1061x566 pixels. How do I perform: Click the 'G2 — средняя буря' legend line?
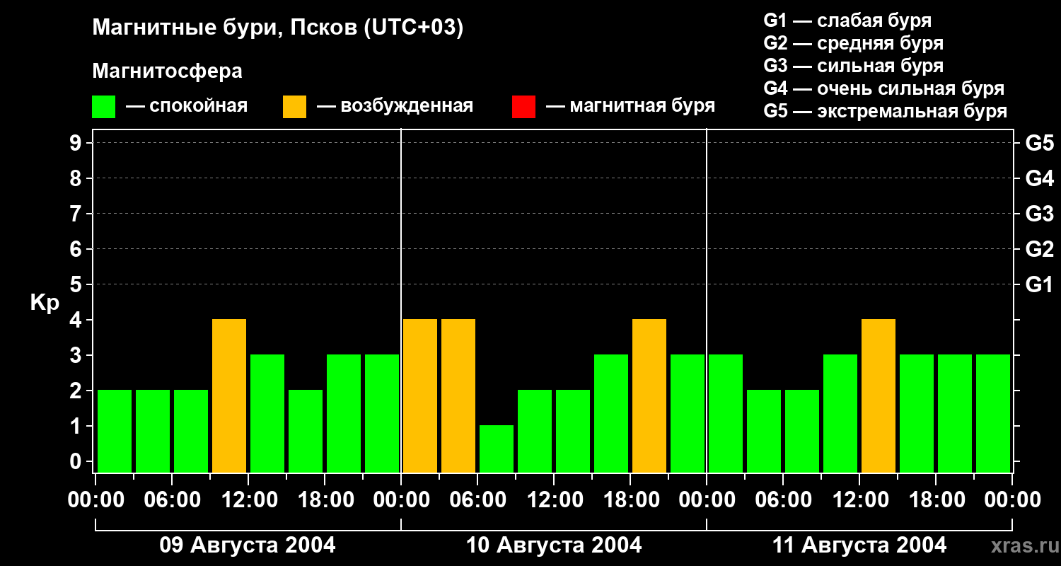coord(854,43)
